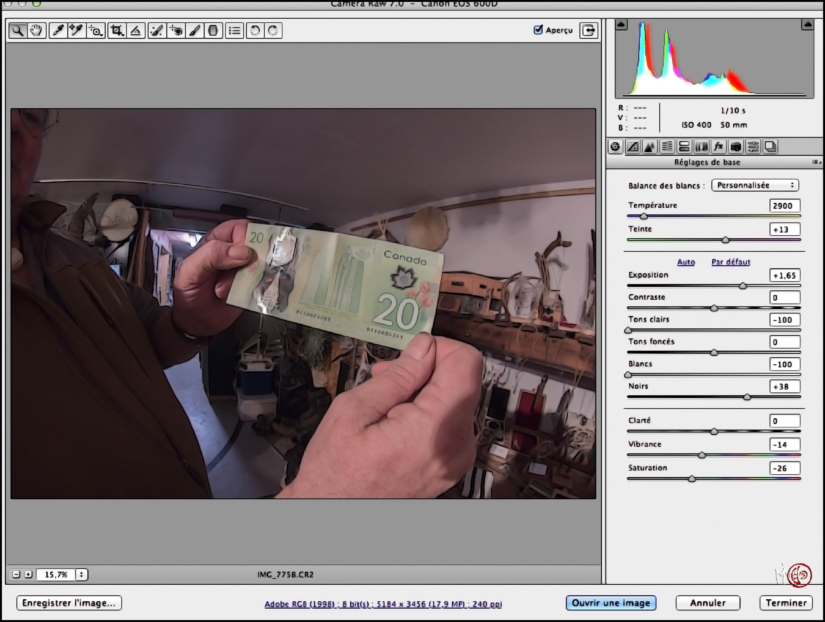Select the Hand tool

click(x=37, y=30)
